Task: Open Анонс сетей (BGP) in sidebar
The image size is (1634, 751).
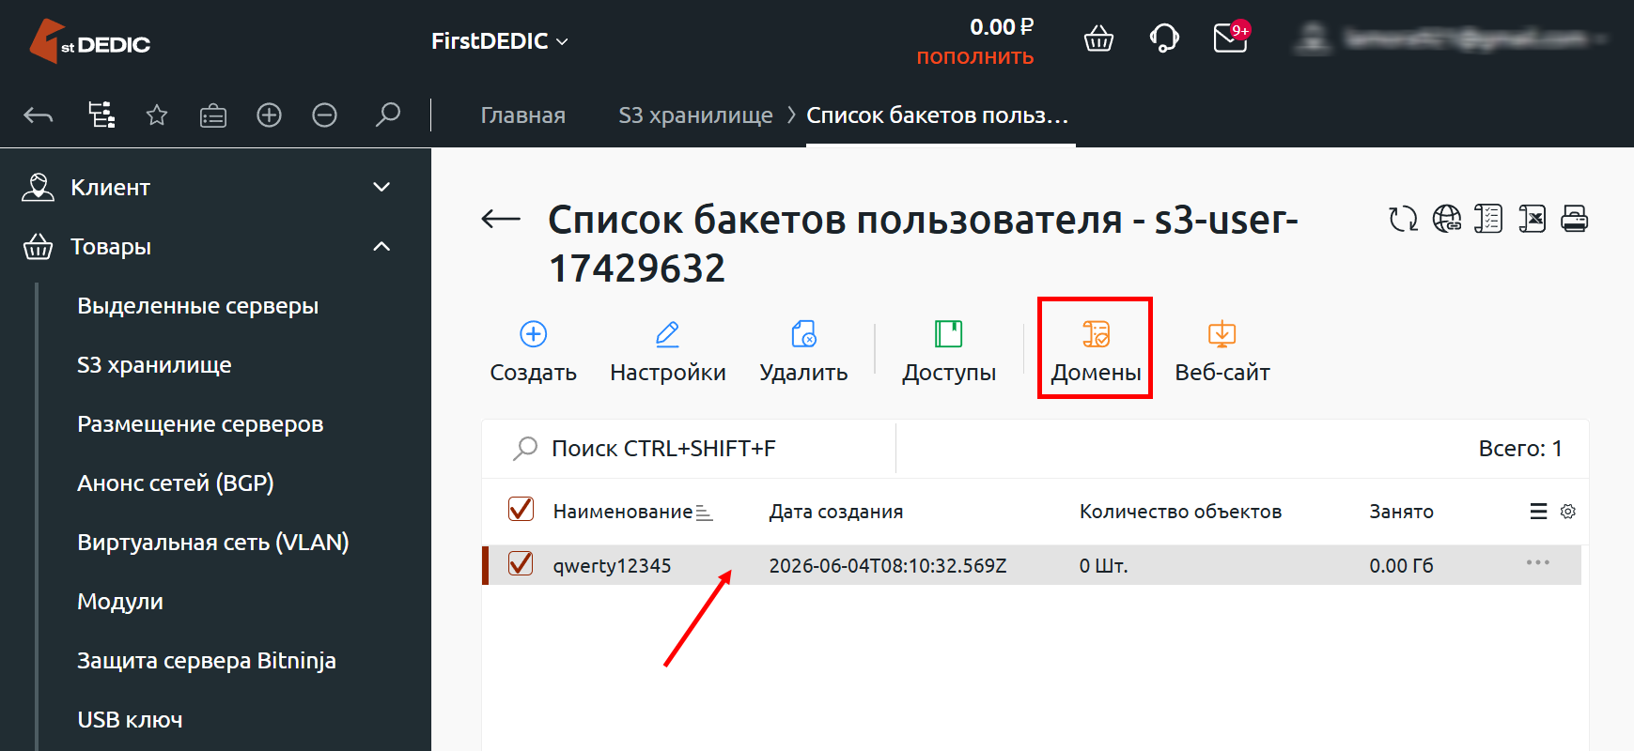Action: 176,483
